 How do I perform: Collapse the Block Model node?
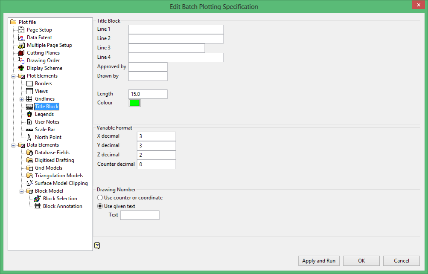[x=22, y=191]
